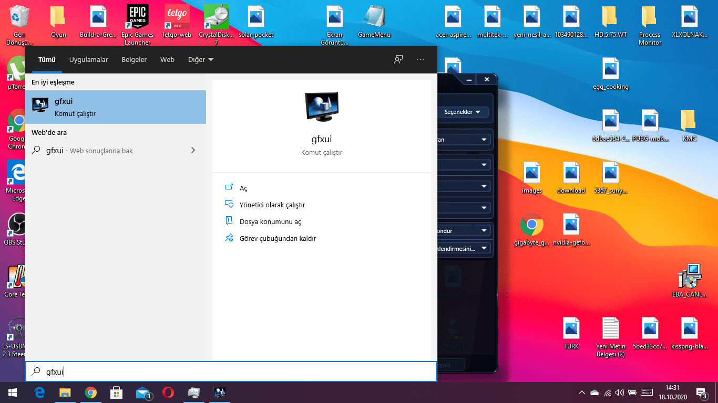The width and height of the screenshot is (718, 403).
Task: Switch to the Belgeler search tab
Action: pyautogui.click(x=134, y=59)
